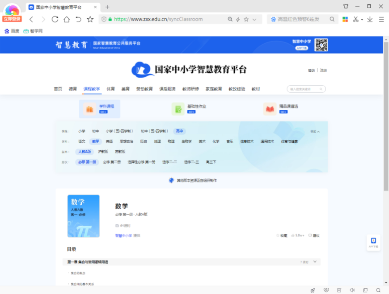Click the QR code in the blue banner

[321, 45]
